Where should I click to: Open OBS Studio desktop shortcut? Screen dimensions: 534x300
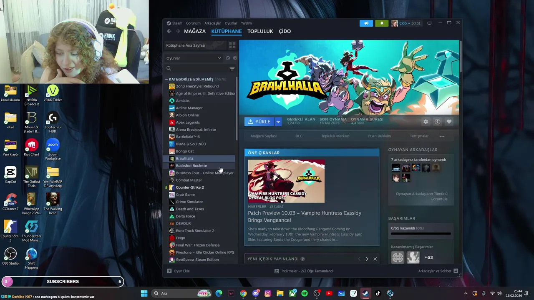[x=10, y=256]
